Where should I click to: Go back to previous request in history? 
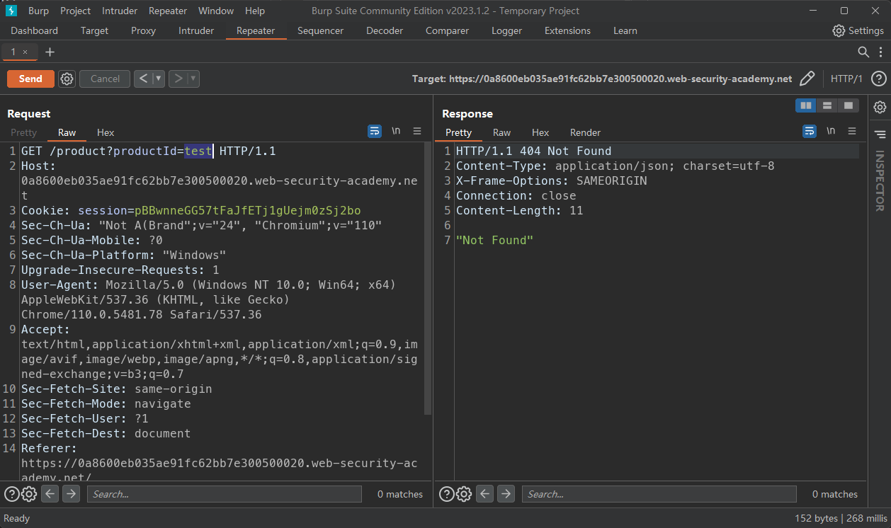[143, 79]
